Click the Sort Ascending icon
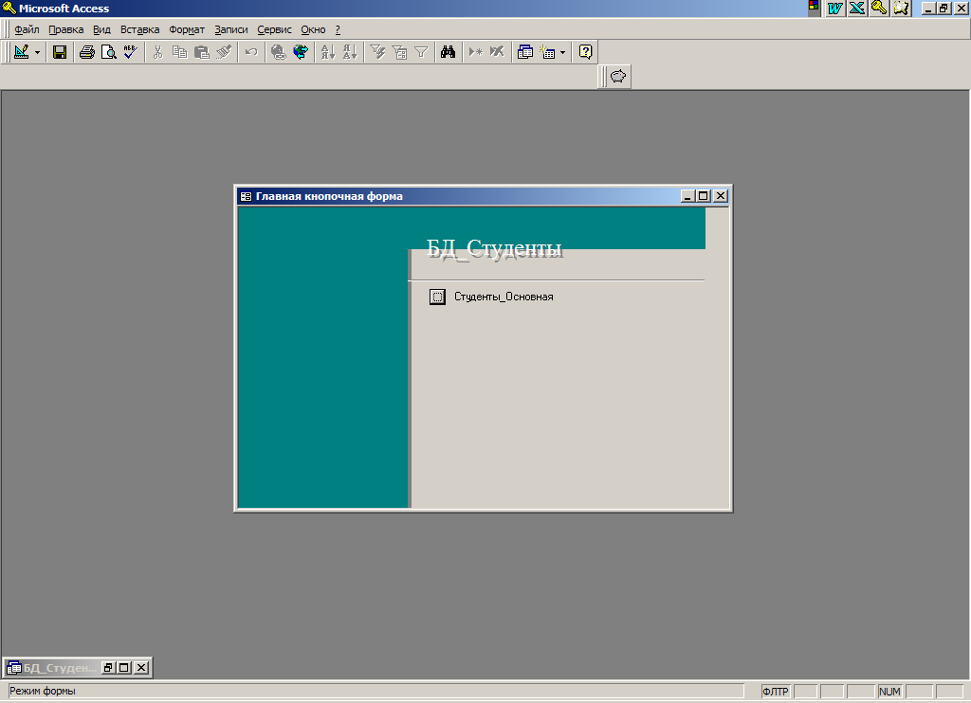The image size is (971, 703). [x=328, y=52]
